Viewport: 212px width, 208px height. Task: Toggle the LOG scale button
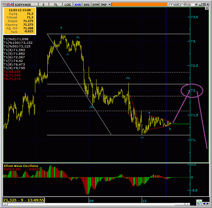click(x=68, y=5)
